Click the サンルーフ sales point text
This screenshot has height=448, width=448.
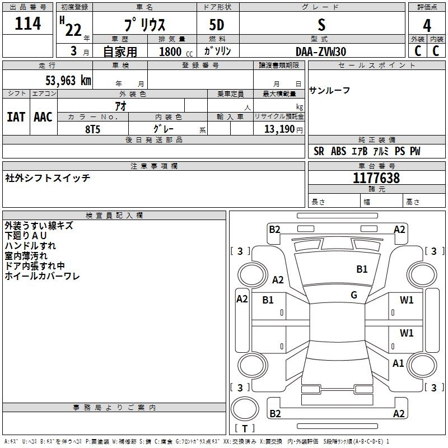pyautogui.click(x=329, y=91)
